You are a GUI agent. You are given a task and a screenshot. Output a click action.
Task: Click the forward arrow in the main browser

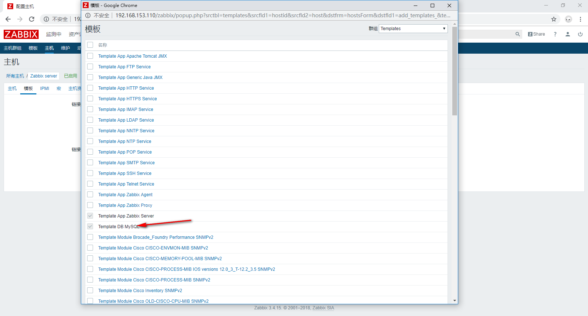[20, 19]
